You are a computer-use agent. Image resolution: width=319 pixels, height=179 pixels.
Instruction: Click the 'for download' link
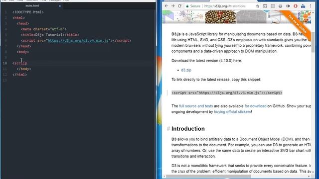(x=255, y=106)
